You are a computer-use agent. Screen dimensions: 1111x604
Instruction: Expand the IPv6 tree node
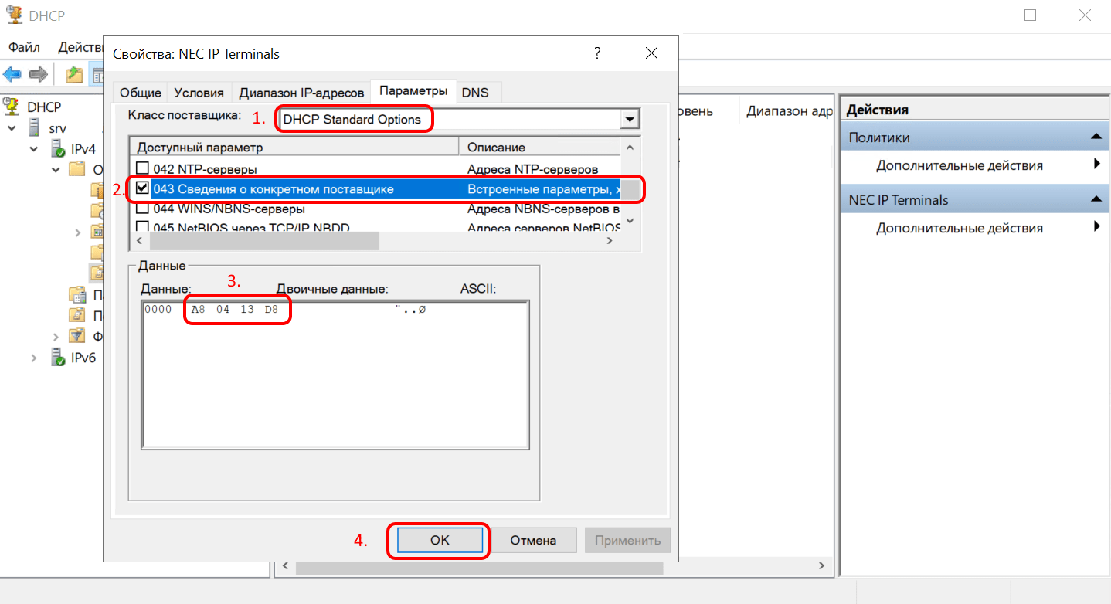[x=34, y=358]
